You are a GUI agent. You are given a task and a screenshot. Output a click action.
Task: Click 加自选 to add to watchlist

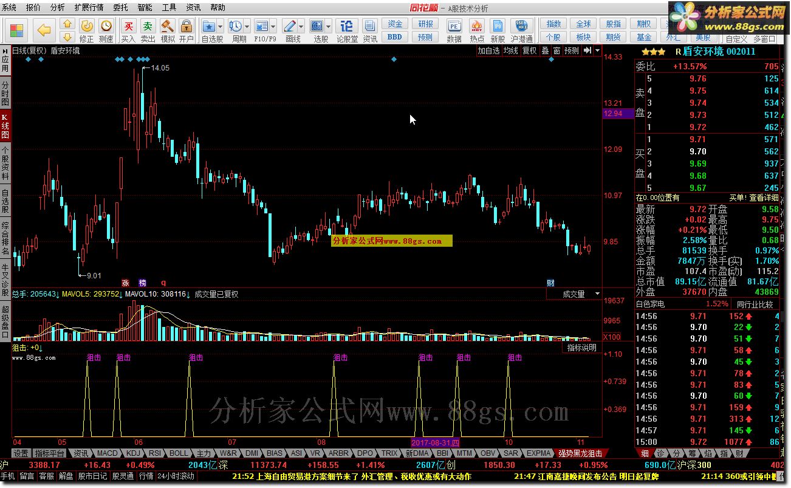(x=488, y=51)
